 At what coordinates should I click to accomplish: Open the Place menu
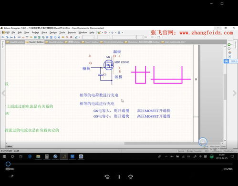point(44,32)
